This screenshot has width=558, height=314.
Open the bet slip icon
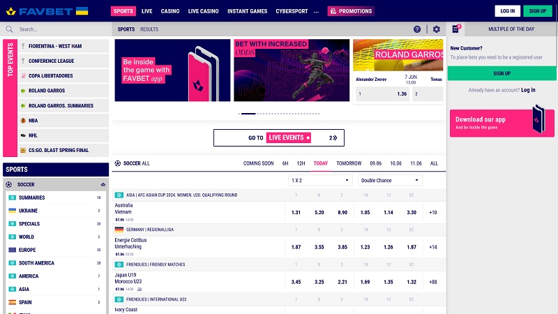click(455, 29)
